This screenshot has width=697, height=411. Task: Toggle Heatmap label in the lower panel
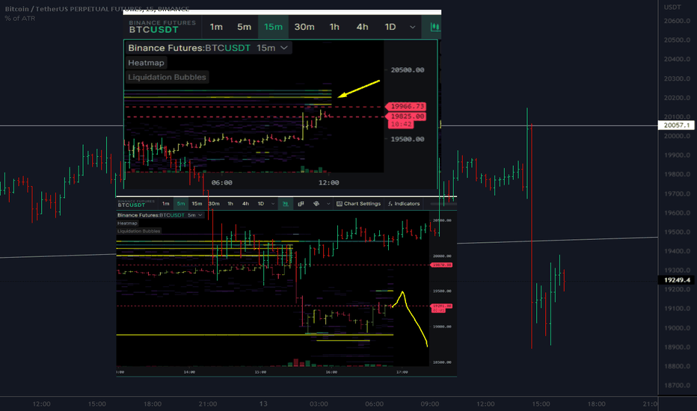(127, 223)
